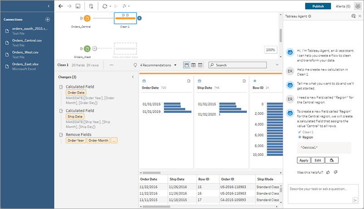Collapse the Changes pane
This screenshot has height=209, width=364.
click(133, 77)
